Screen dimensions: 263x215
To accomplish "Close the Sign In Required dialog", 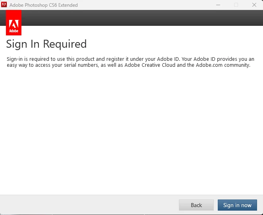I will [254, 5].
